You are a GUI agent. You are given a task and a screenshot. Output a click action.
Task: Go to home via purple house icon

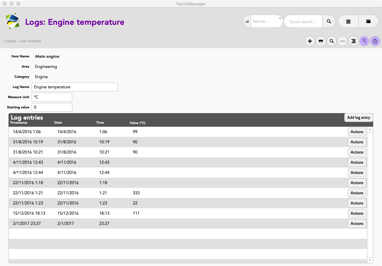tap(375, 41)
